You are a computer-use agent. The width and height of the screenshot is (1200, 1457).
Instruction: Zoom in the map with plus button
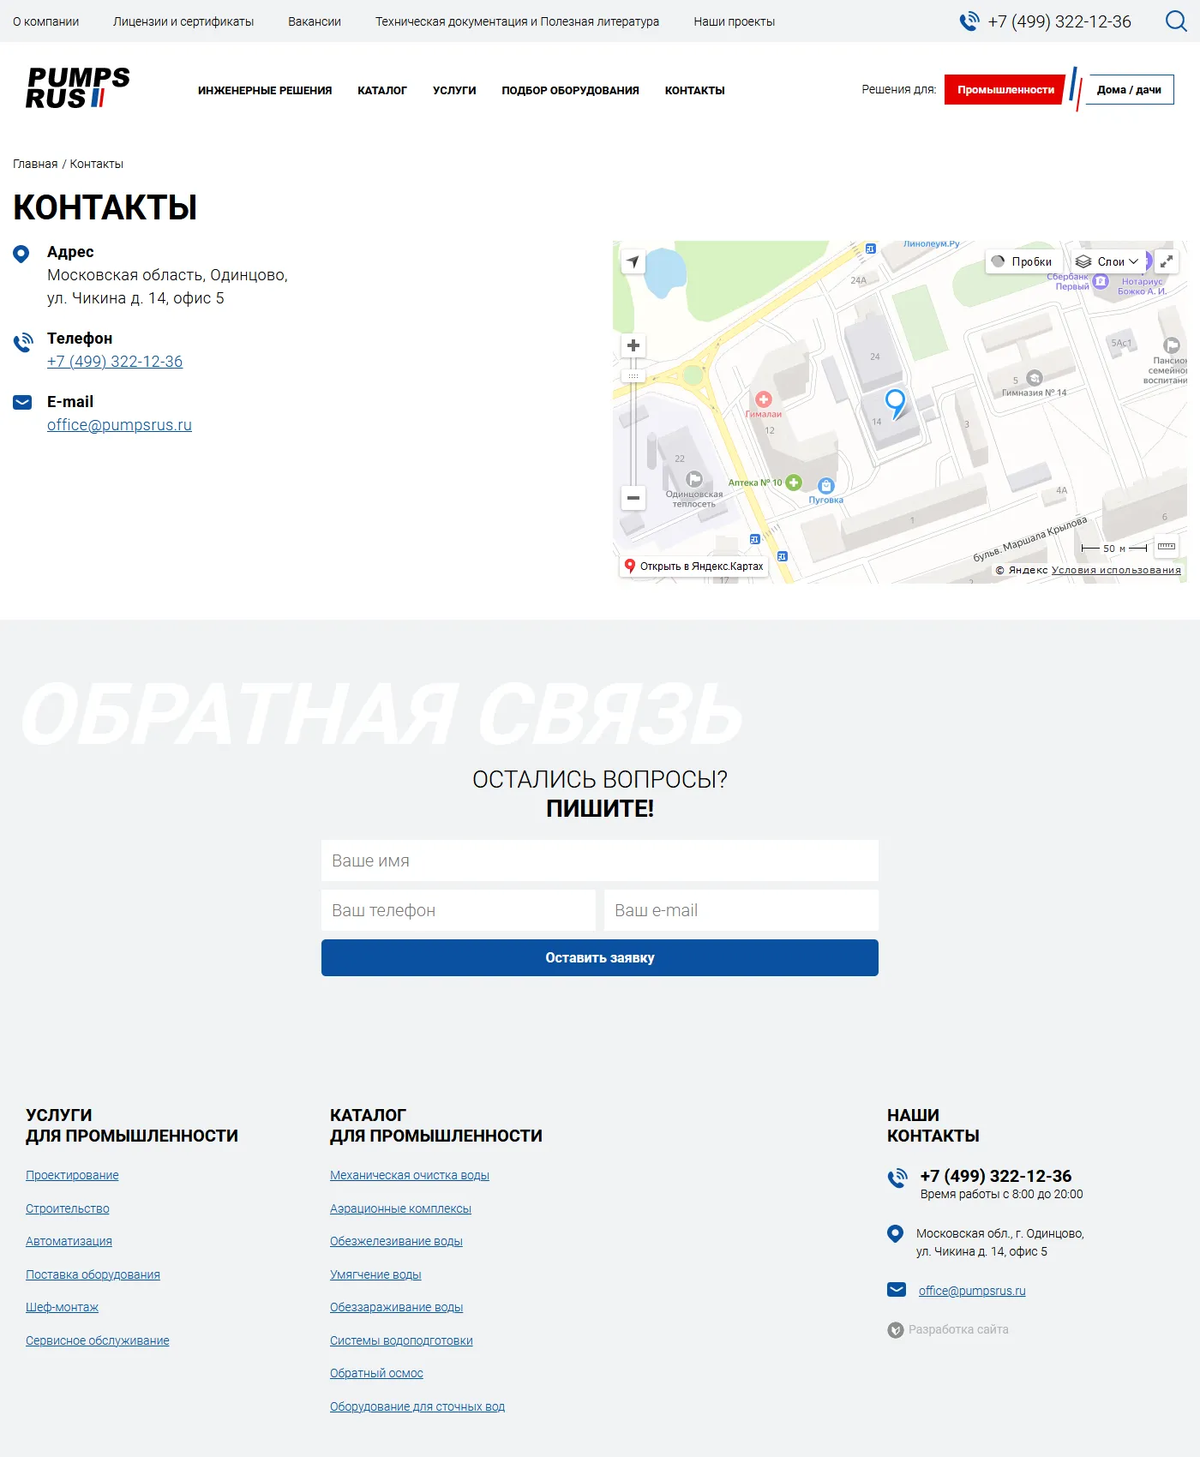tap(633, 345)
